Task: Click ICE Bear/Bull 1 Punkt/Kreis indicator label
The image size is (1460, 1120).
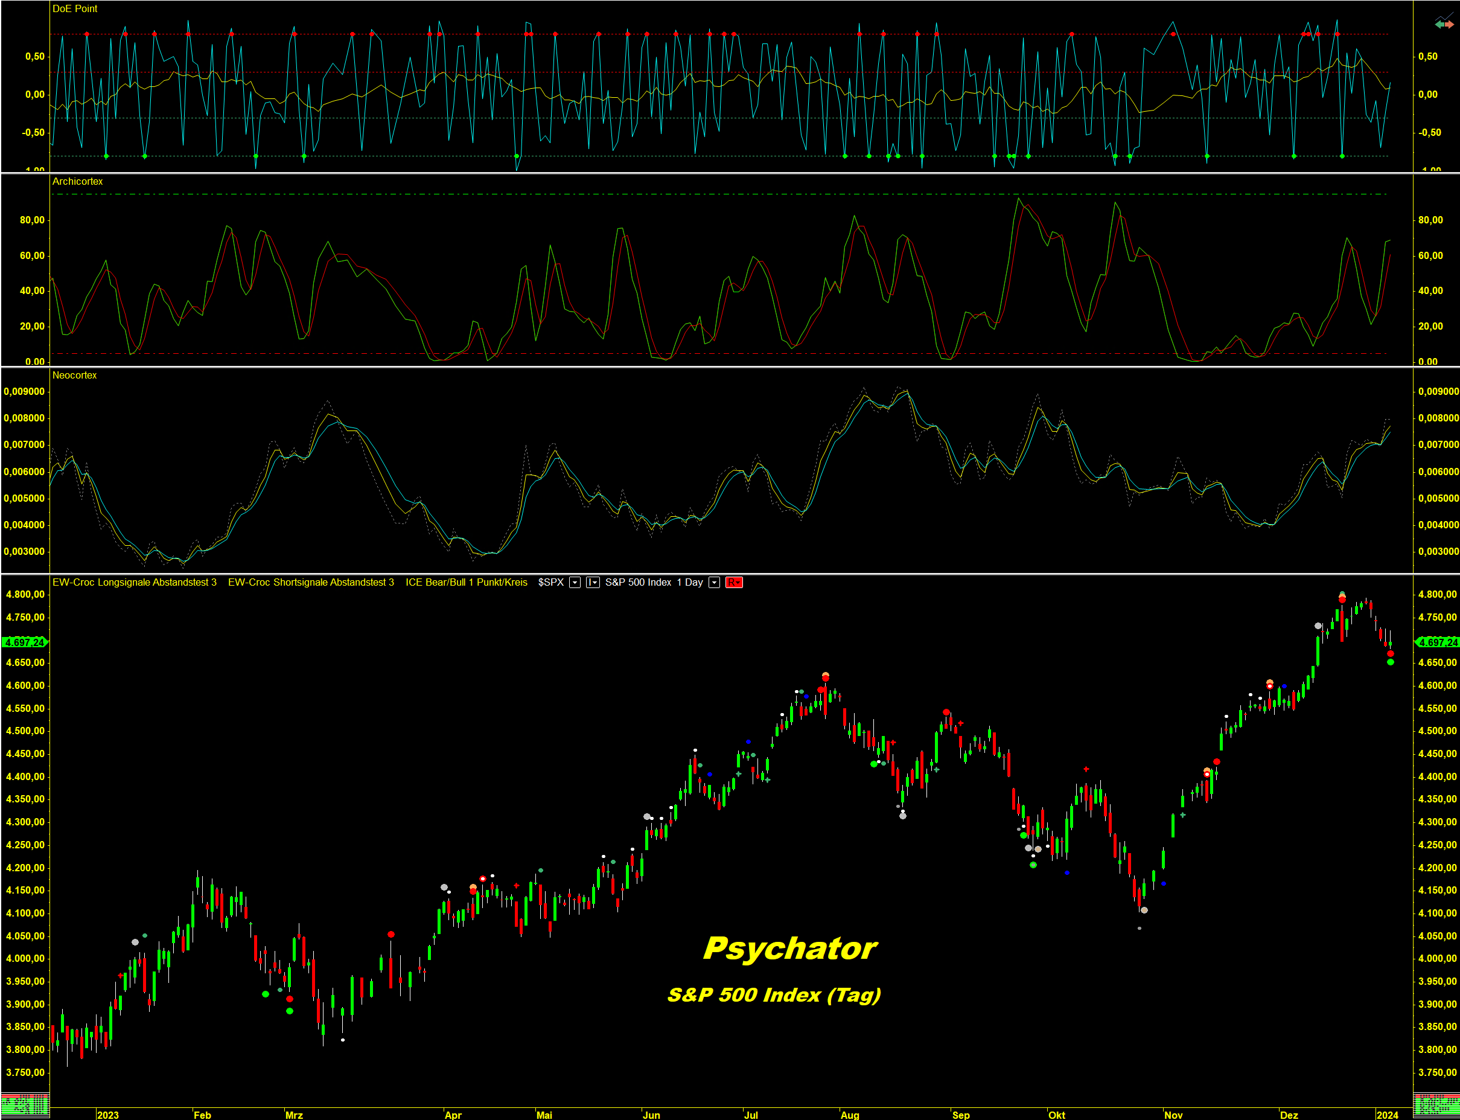Action: click(466, 583)
